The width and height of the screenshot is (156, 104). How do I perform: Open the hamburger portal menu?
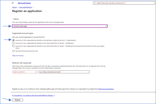[13, 3]
